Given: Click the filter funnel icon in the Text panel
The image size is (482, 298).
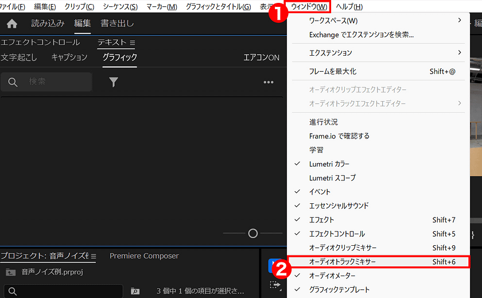Looking at the screenshot, I should click(x=114, y=82).
